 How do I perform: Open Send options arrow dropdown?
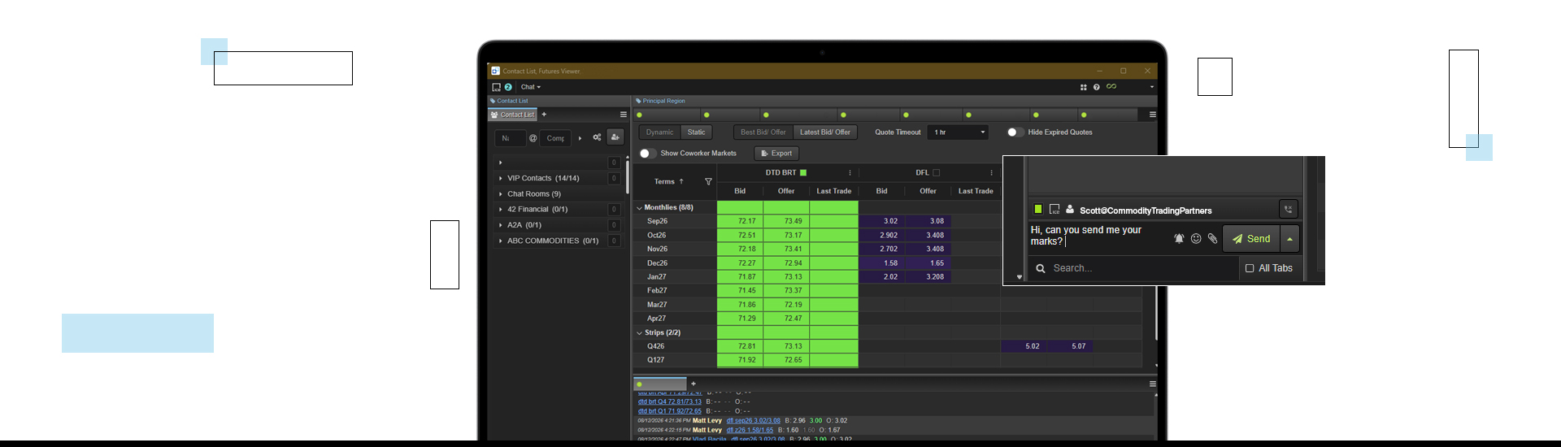1289,239
